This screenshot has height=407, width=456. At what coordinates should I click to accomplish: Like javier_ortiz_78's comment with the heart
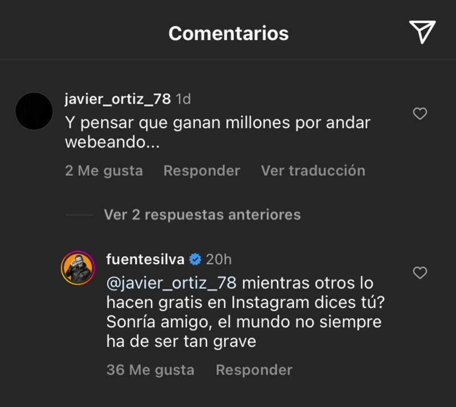click(x=420, y=114)
